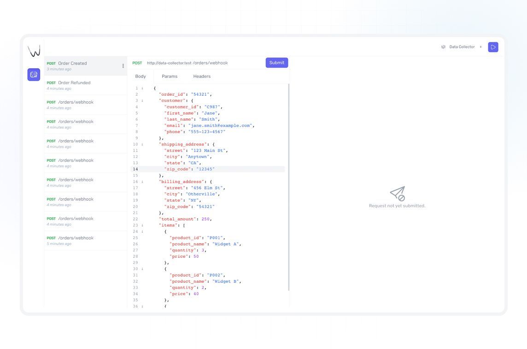Collapse the items array at line 23
Viewport: 527px width, 349px height.
[142, 225]
